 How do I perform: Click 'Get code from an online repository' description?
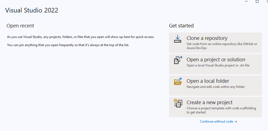pos(222,46)
